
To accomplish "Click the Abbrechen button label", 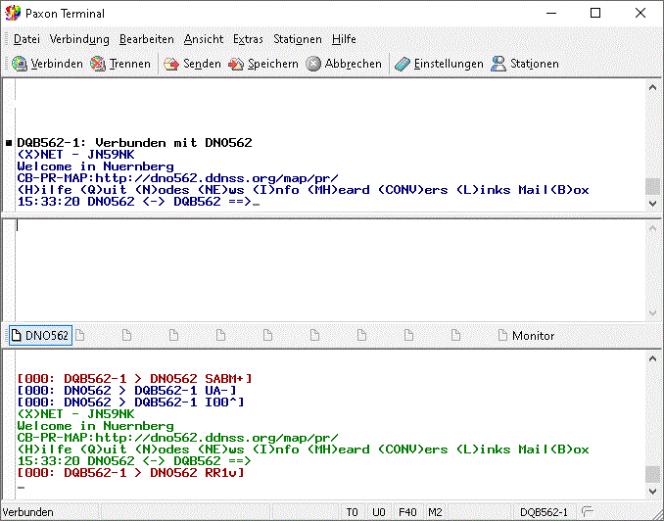I will coord(354,64).
